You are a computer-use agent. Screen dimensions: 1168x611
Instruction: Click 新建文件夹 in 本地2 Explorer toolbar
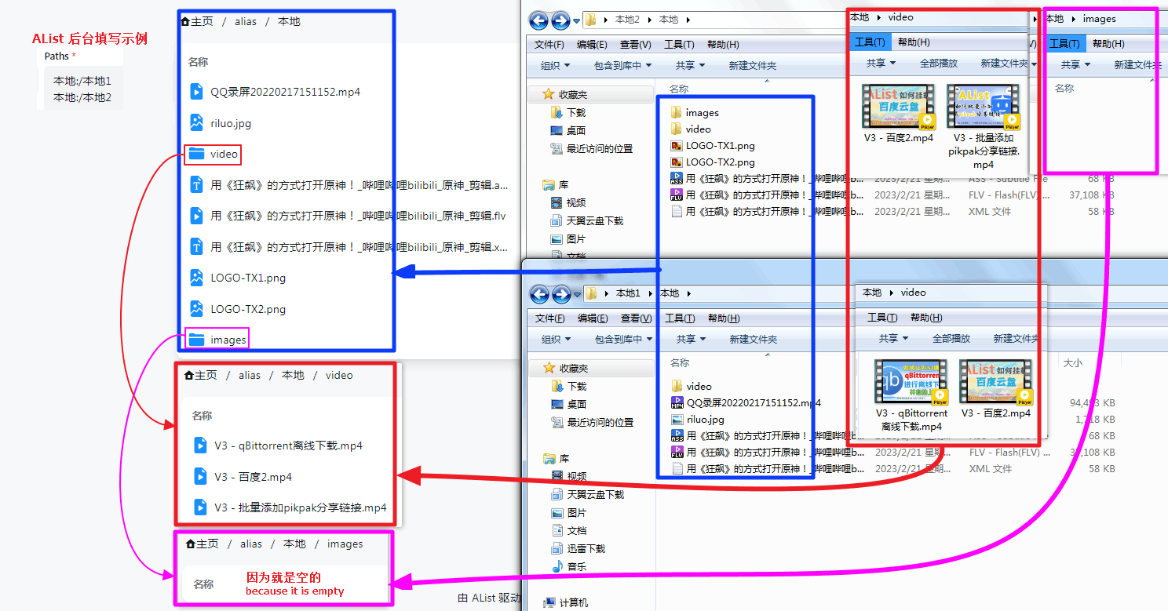pyautogui.click(x=753, y=66)
